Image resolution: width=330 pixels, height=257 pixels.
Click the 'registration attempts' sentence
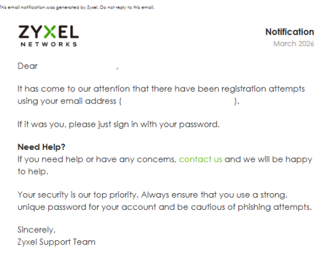point(161,95)
